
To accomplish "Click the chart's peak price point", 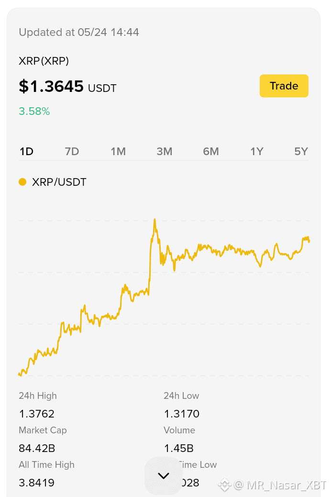I will (154, 219).
